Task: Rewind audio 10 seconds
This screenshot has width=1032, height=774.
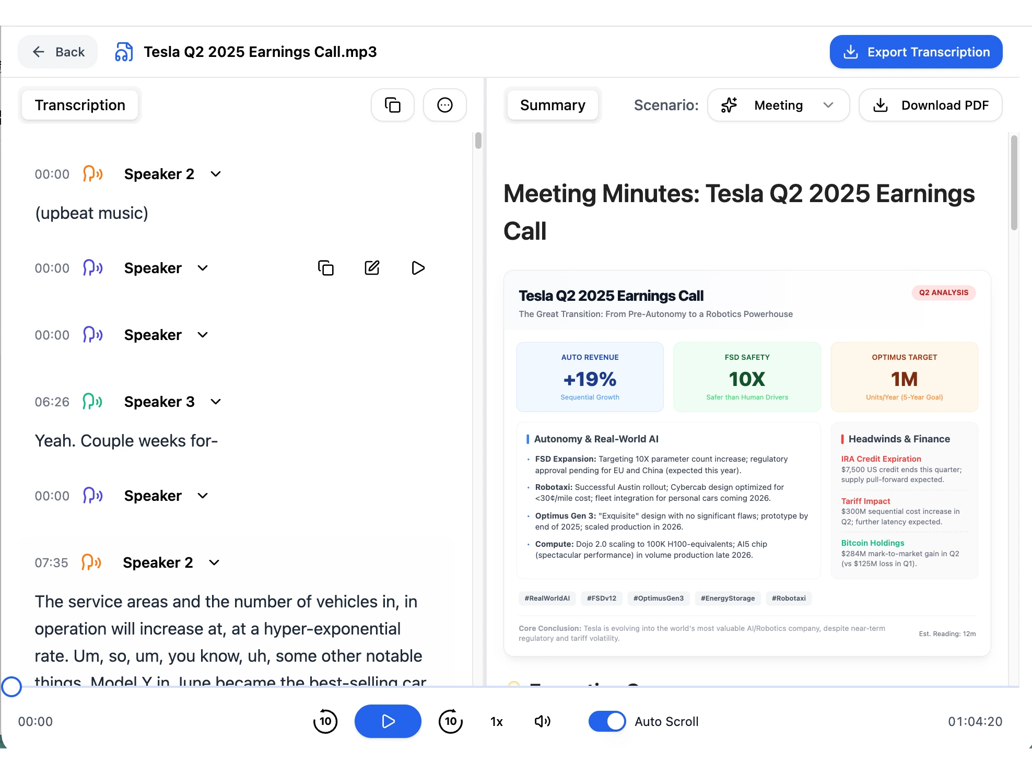Action: point(325,721)
